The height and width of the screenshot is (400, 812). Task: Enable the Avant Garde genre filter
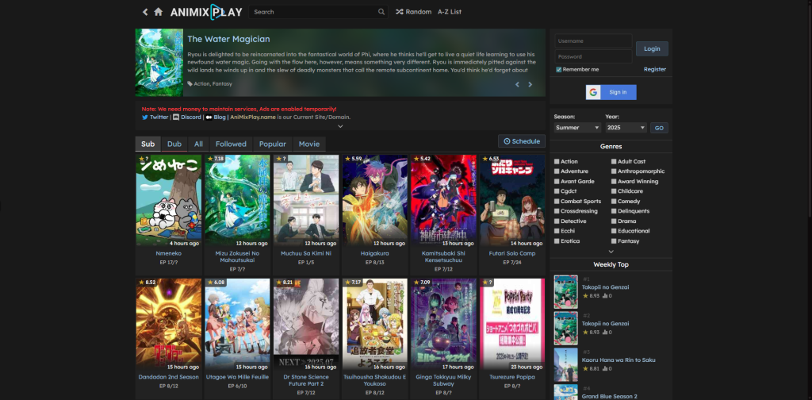coord(557,181)
